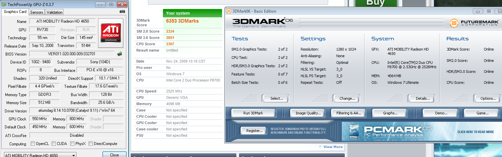Click the Select... tests button
This screenshot has height=157, width=502.
click(x=275, y=98)
